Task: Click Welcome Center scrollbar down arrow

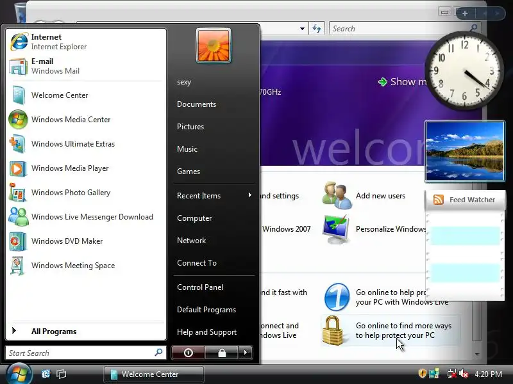Action: click(x=477, y=354)
